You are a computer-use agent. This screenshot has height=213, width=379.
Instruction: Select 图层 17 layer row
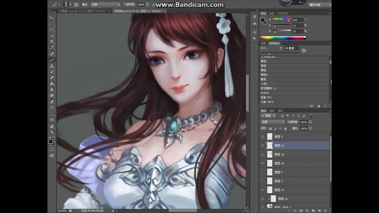295,190
